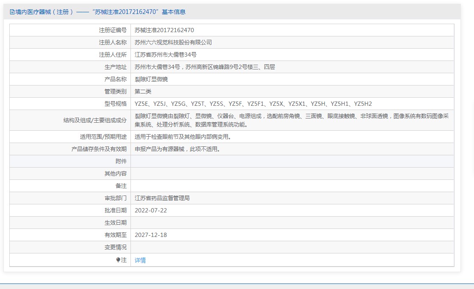Select the management class value 第二类
This screenshot has width=474, height=289.
[x=143, y=91]
